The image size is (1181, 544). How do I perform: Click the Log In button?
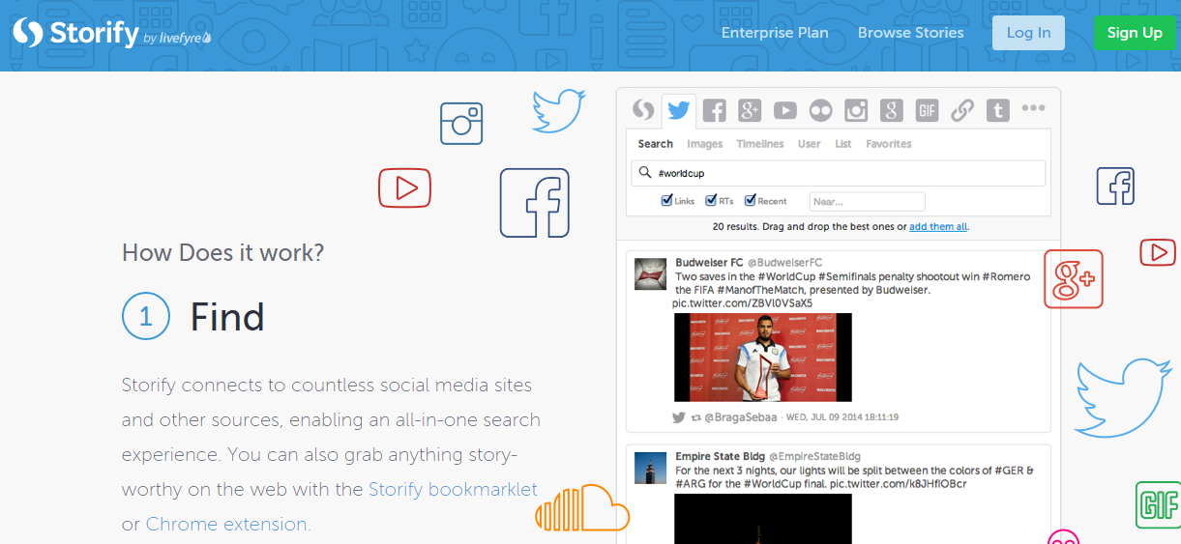point(1028,33)
